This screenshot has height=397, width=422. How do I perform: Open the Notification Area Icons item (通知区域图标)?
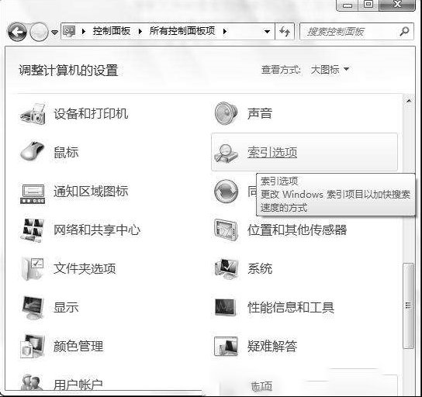coord(91,192)
